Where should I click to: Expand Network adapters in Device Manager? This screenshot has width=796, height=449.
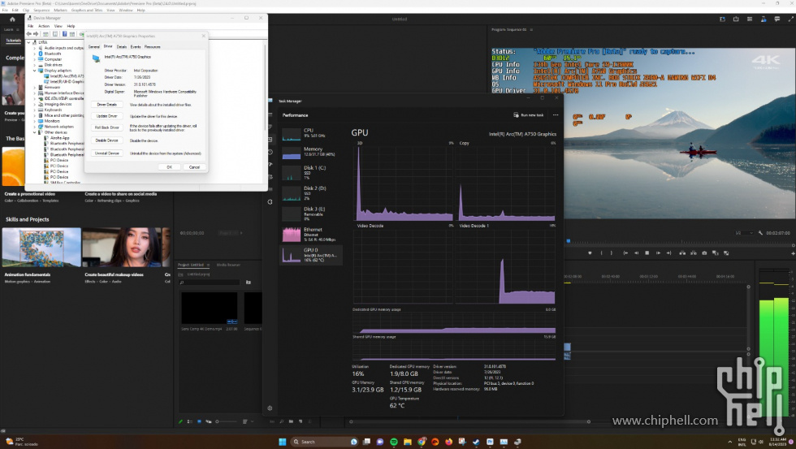tap(35, 127)
